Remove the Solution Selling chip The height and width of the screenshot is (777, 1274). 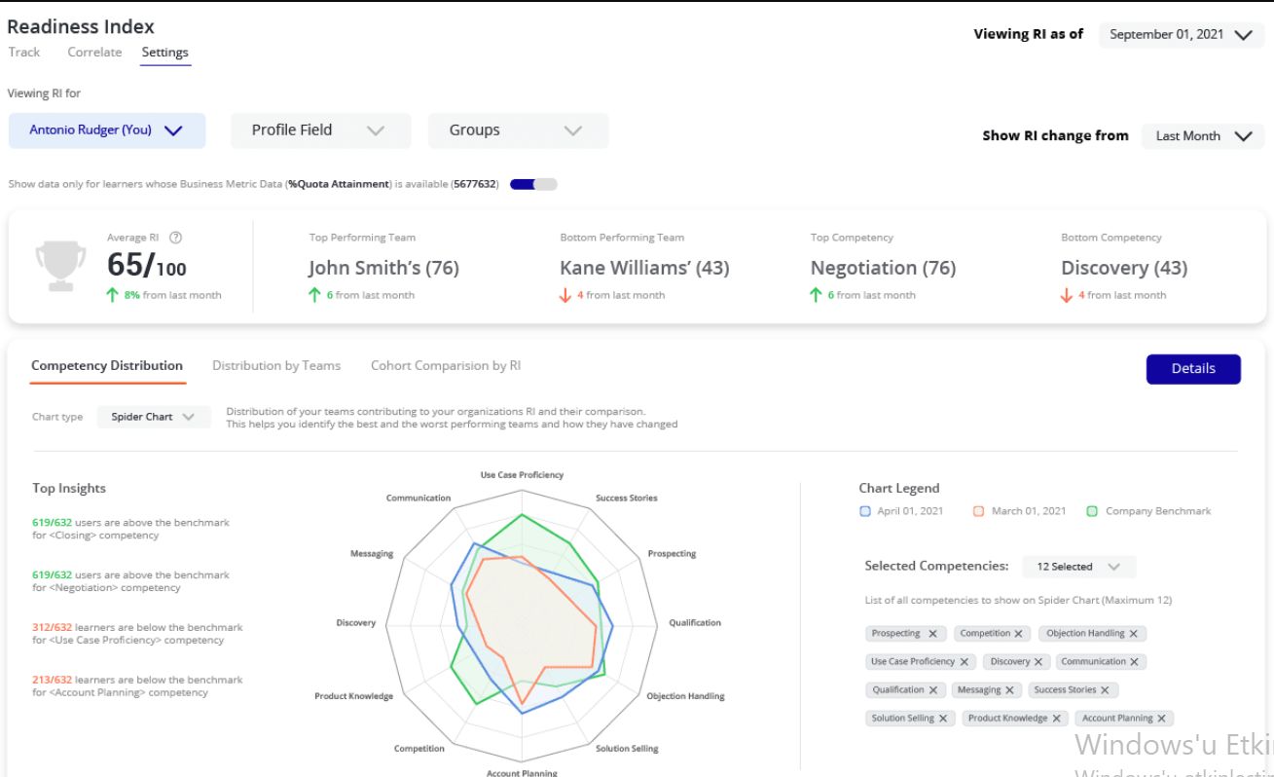pyautogui.click(x=942, y=719)
